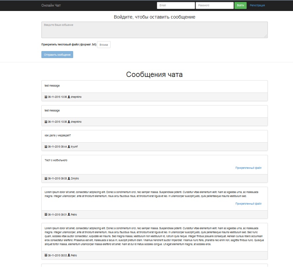This screenshot has height=267, width=293.
Task: Click the user icon beside Dmytro
Action: coord(69,178)
